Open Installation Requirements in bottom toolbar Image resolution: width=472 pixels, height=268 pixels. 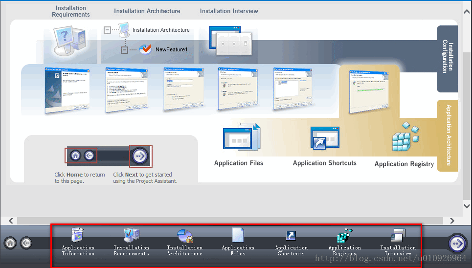(131, 242)
